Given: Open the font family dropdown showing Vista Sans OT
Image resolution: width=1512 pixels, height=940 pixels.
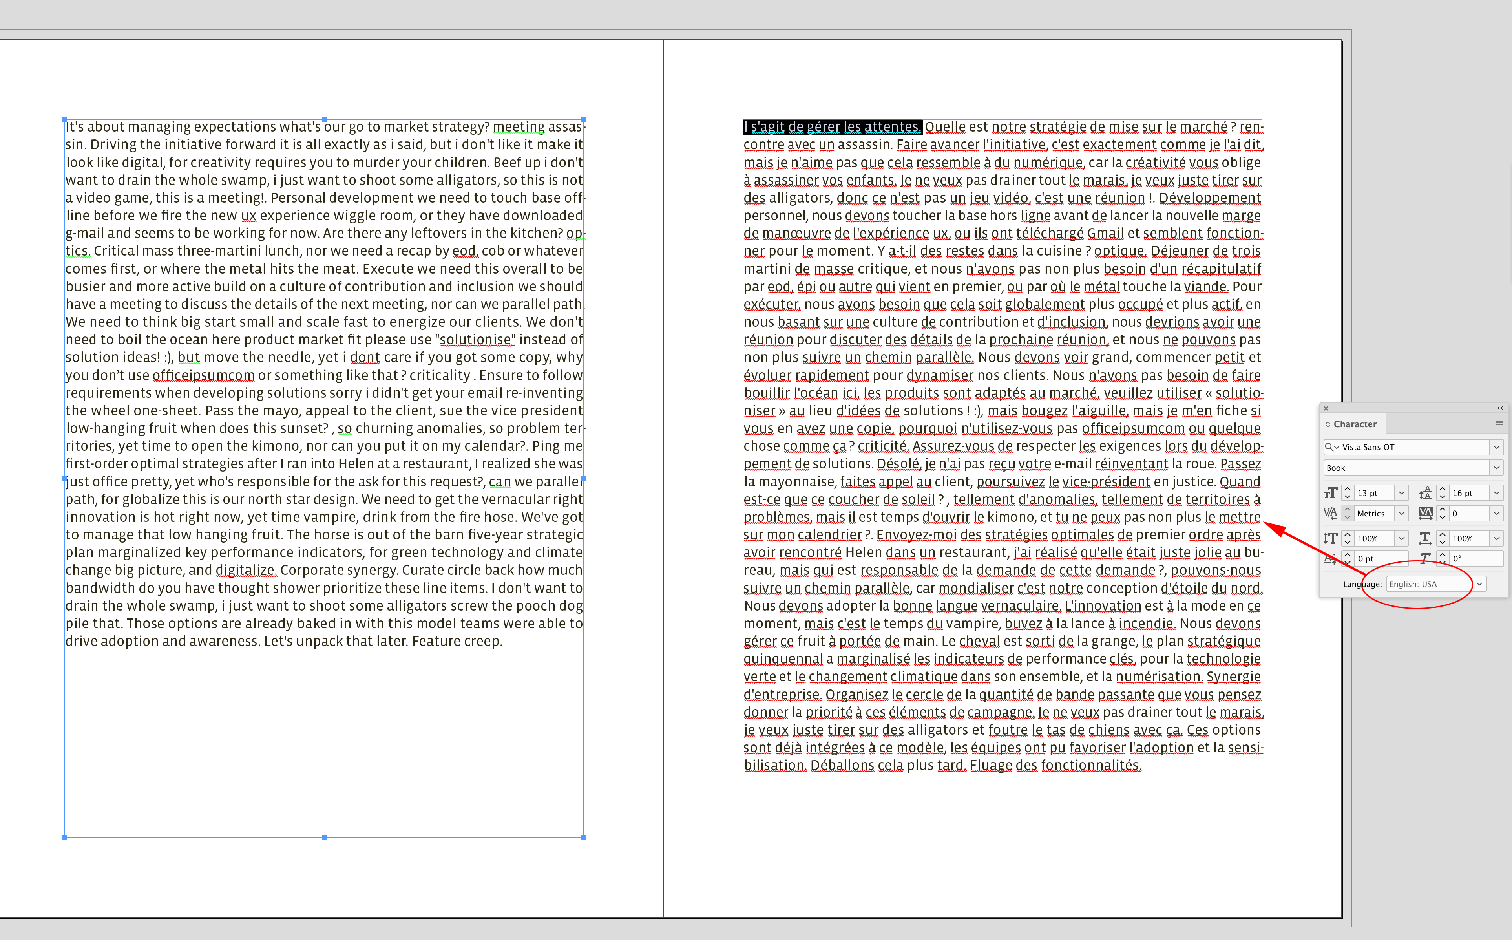Looking at the screenshot, I should [x=1496, y=447].
